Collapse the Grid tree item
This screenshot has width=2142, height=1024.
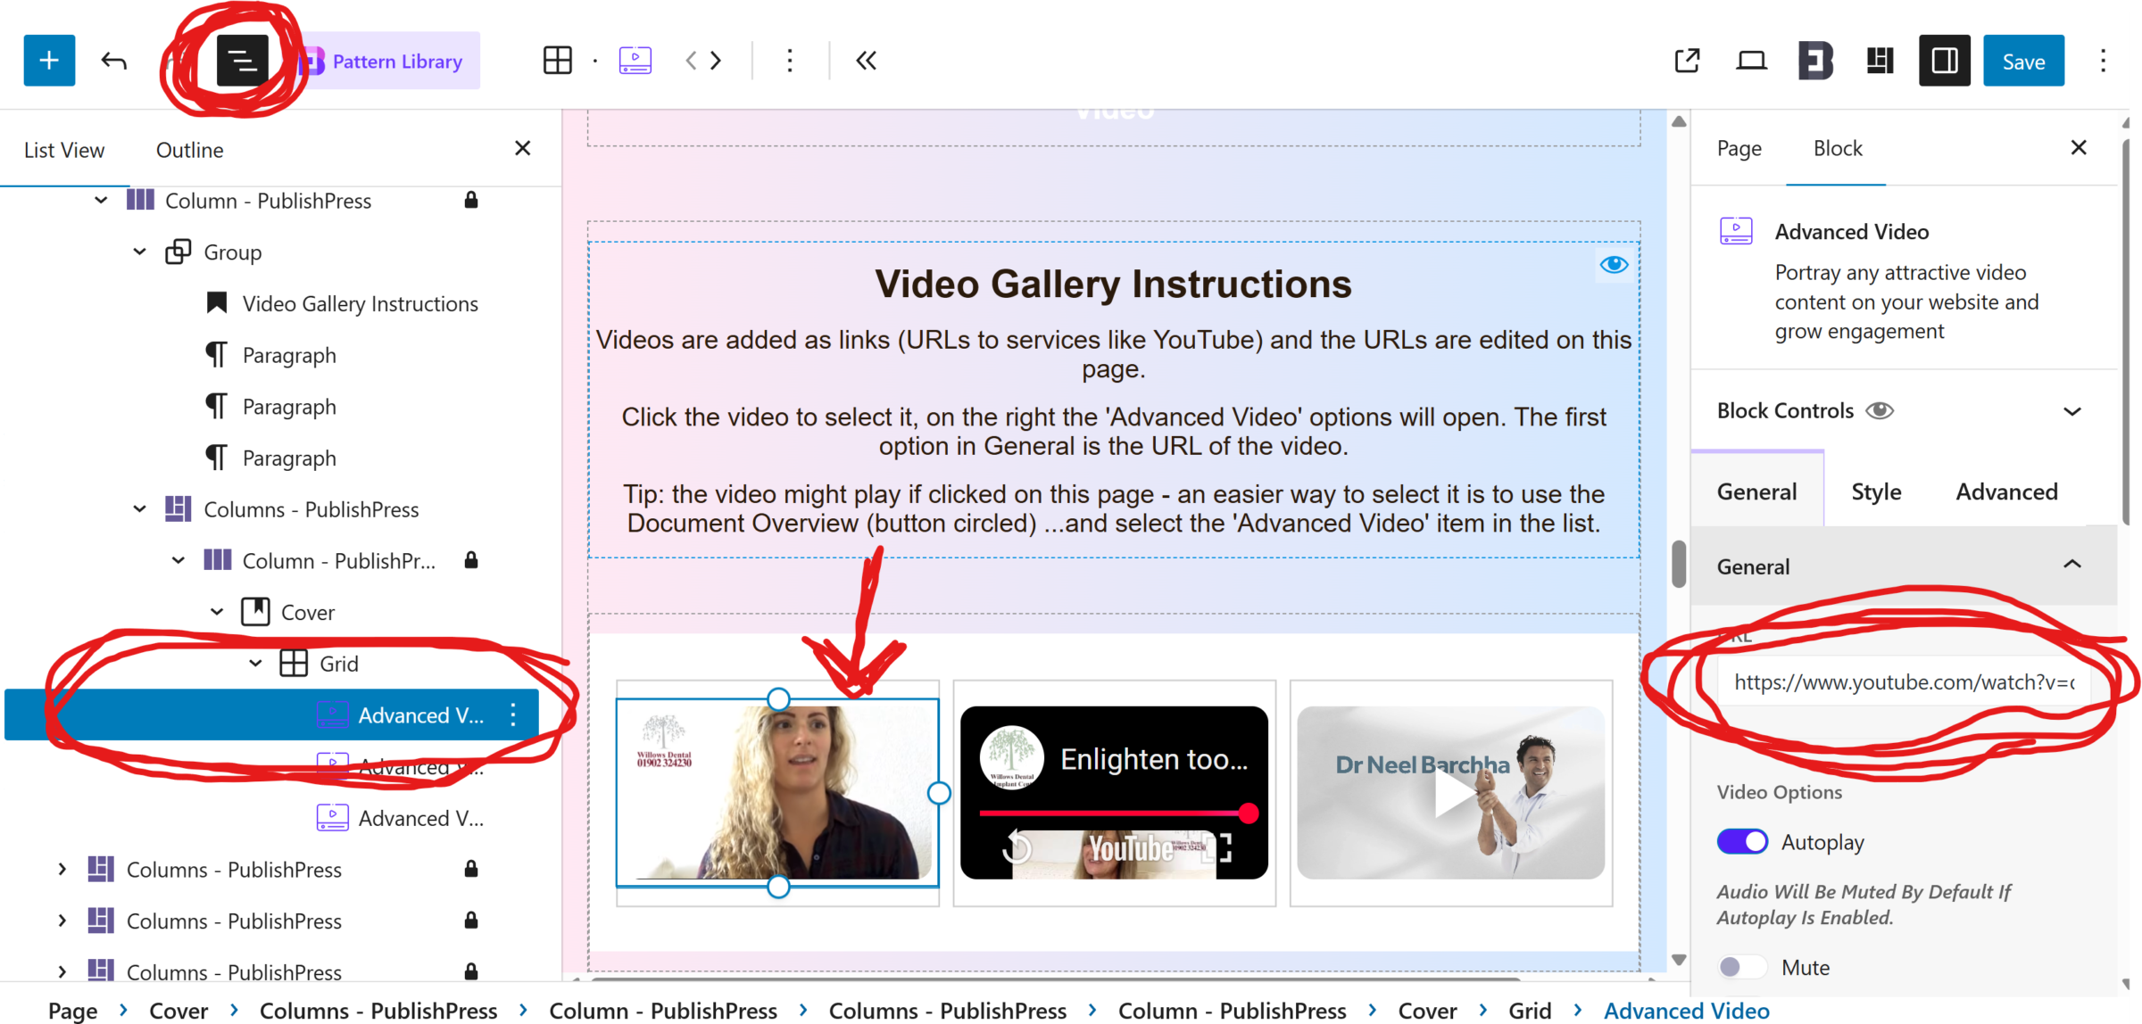[x=255, y=664]
